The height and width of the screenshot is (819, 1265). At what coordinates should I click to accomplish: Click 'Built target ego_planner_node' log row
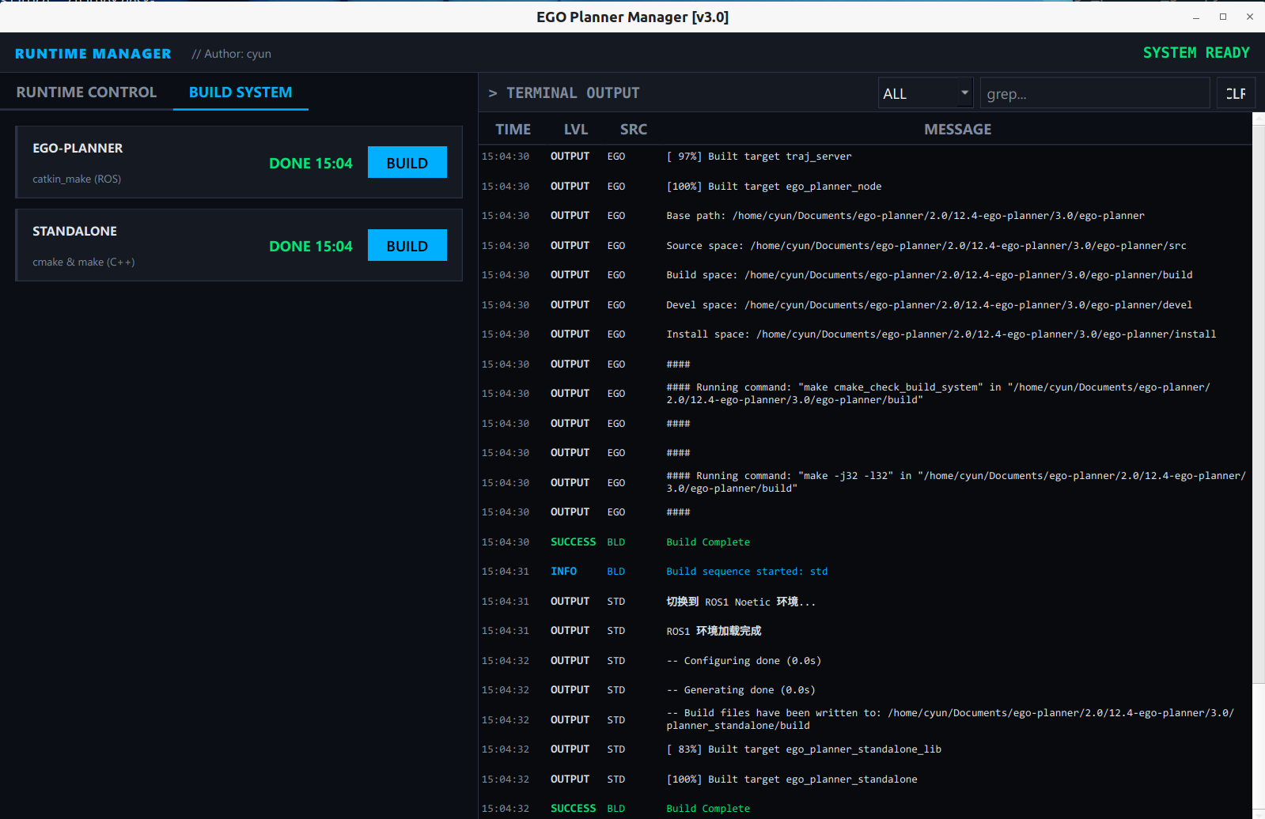[x=865, y=187]
